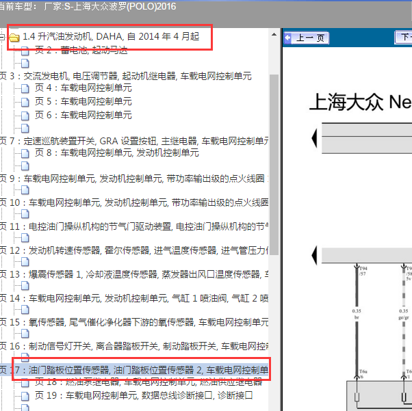Click the tree panel vertical scrollbar thumb
Screen dimensions: 412x411
tap(274, 164)
